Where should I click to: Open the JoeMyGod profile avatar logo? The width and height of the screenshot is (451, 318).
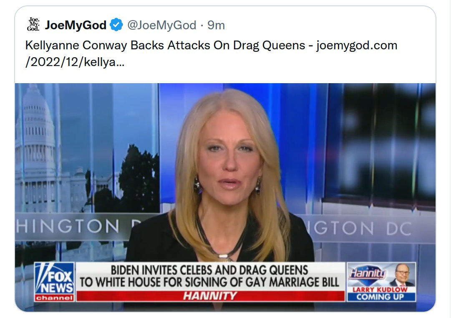[x=33, y=24]
